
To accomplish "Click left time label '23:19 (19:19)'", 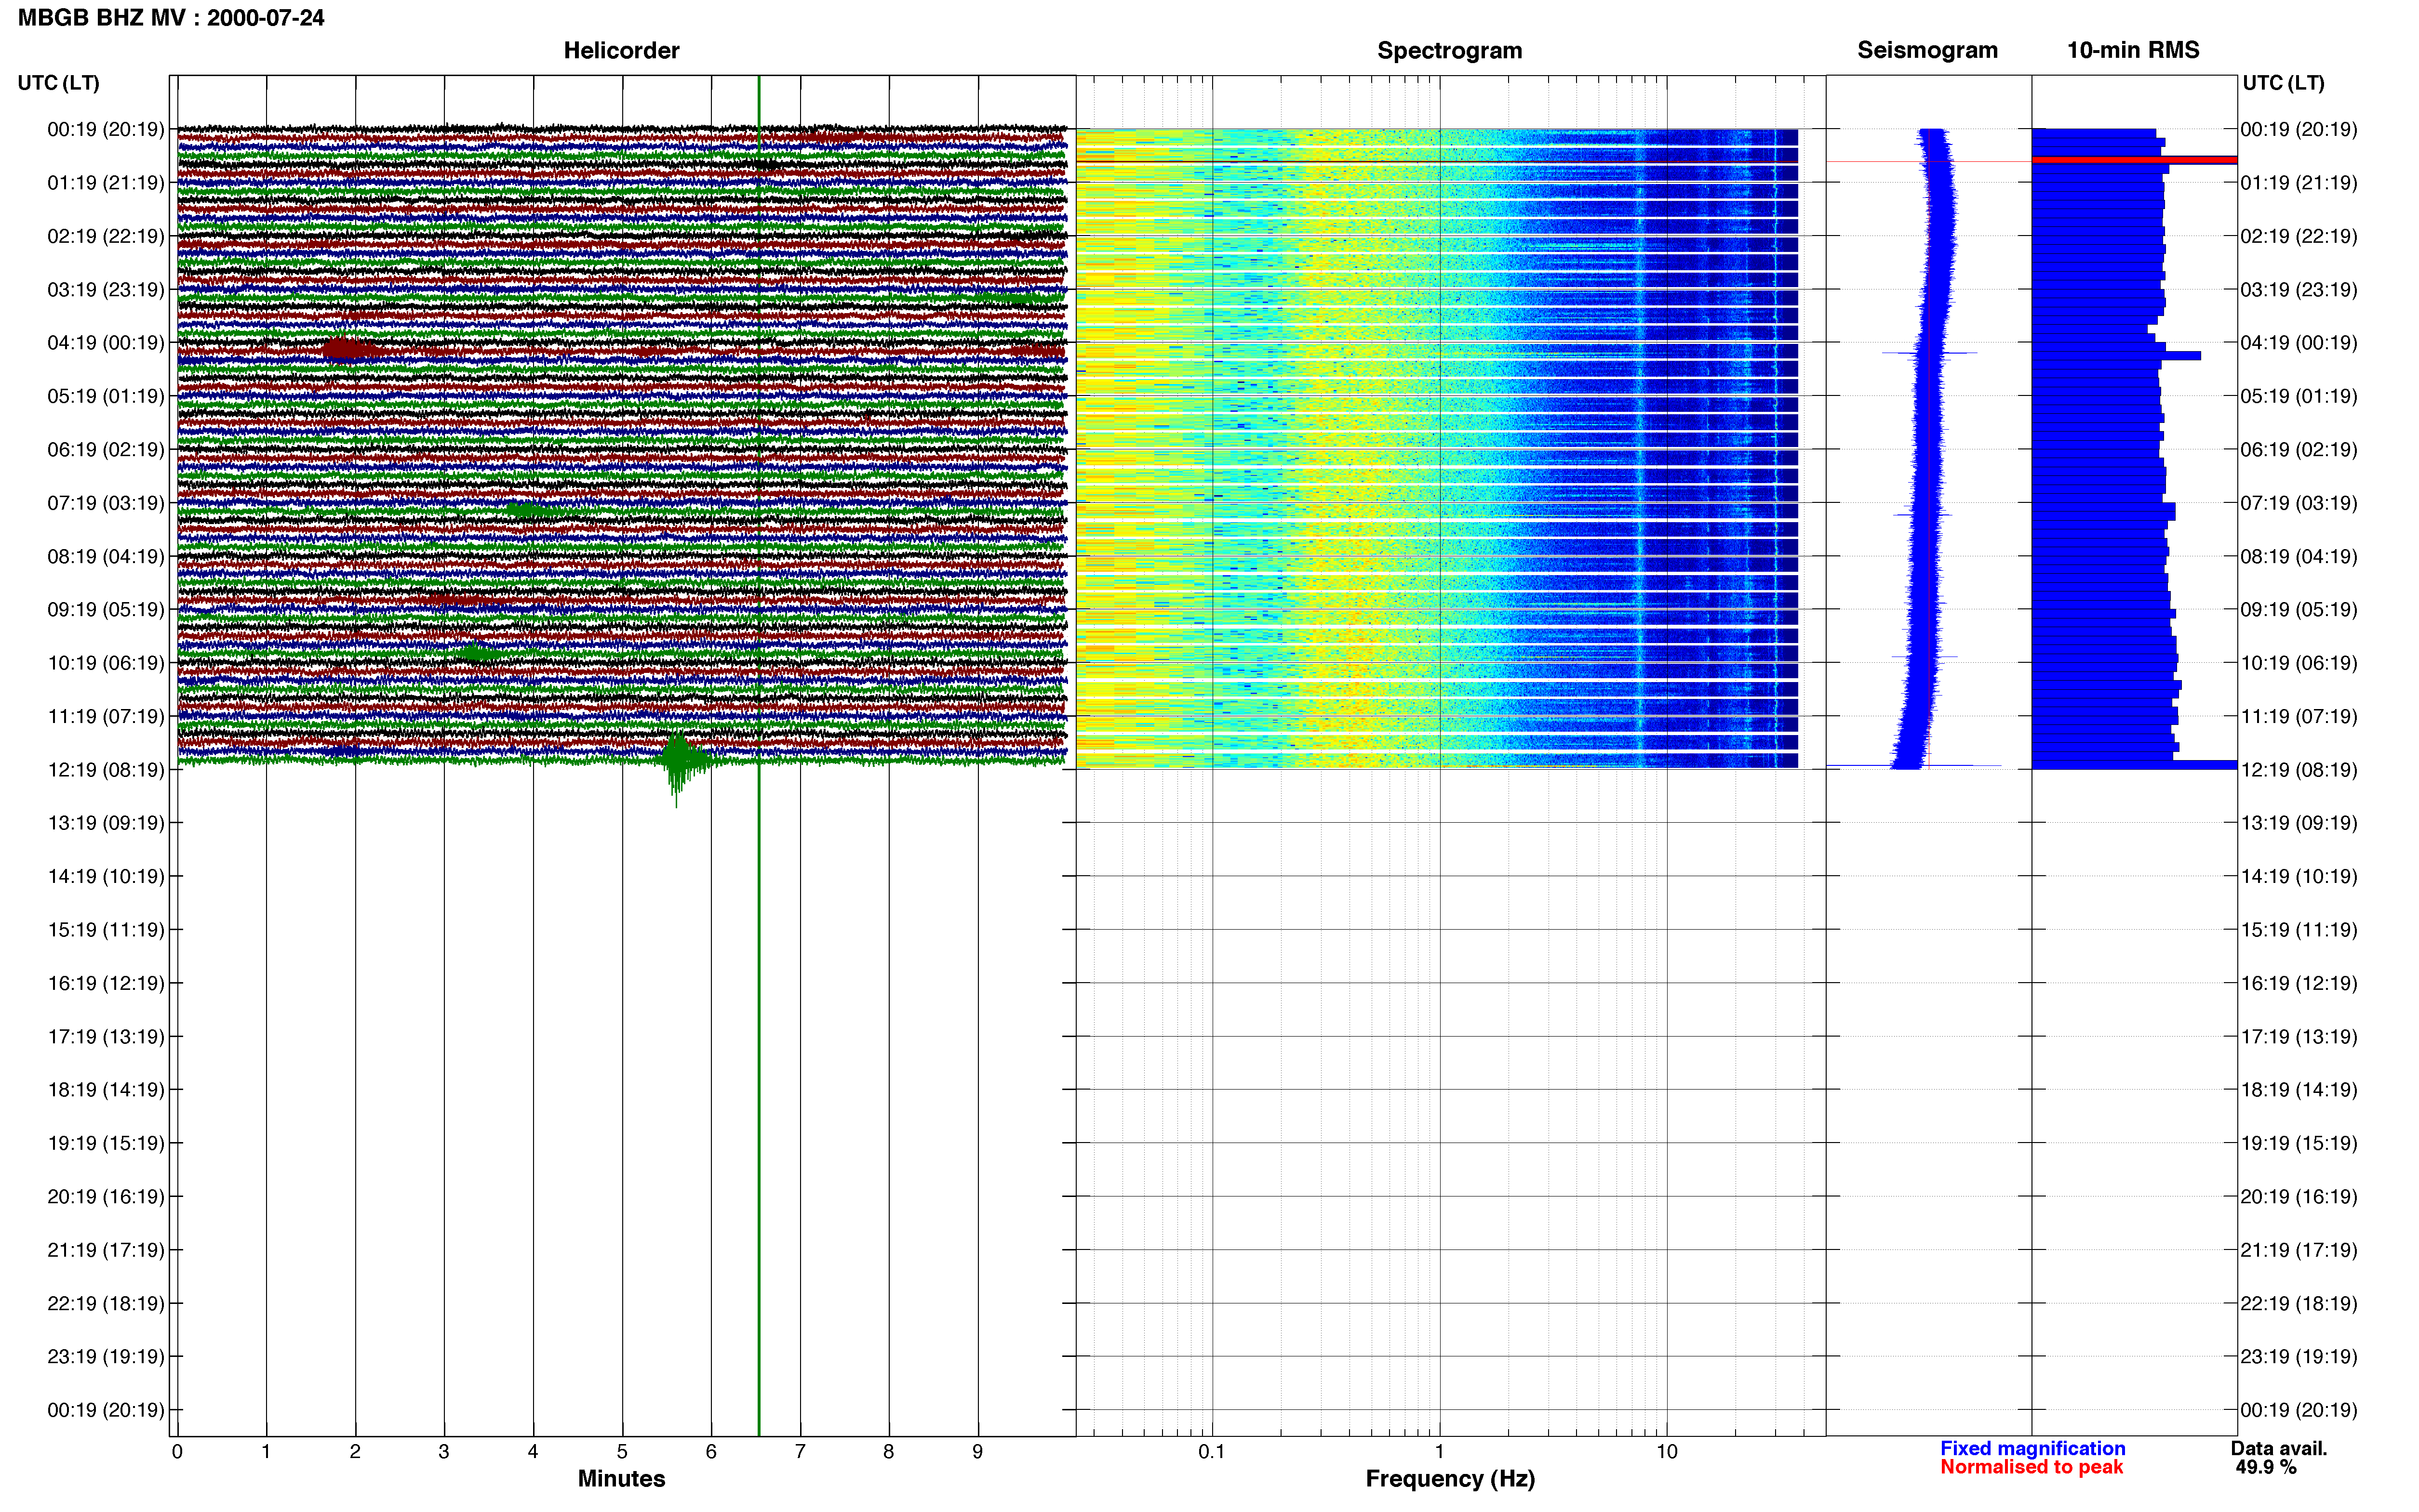I will (x=106, y=1357).
